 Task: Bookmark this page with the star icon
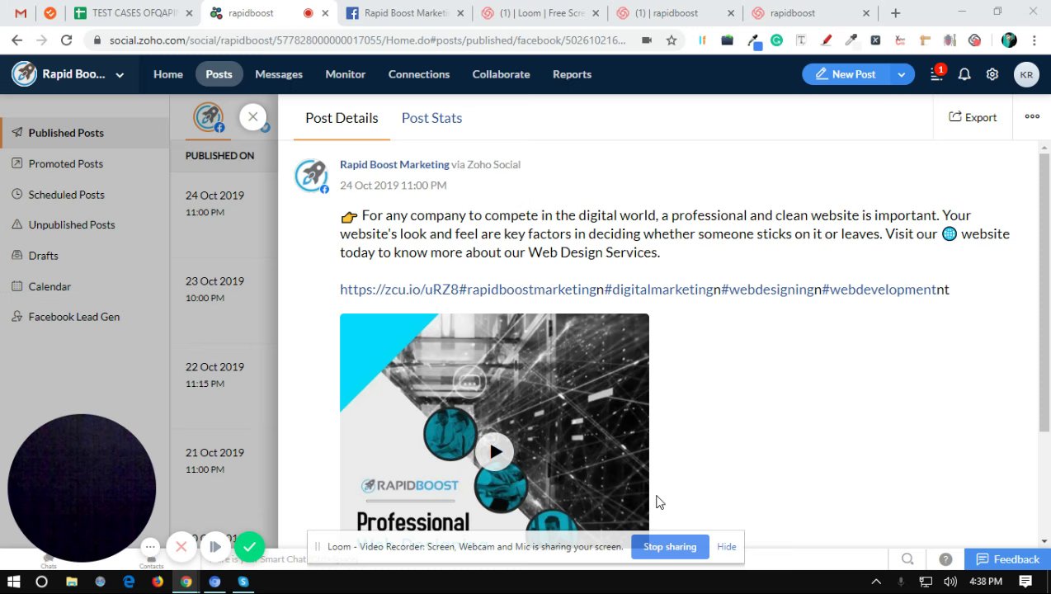[x=672, y=40]
